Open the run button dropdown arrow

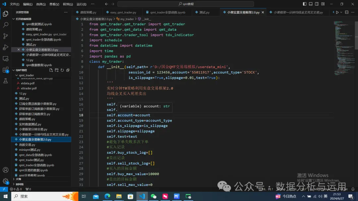[341, 12]
